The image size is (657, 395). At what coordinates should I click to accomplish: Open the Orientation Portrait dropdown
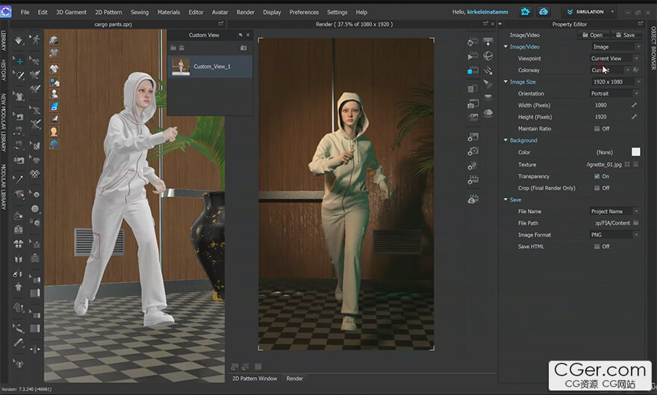614,94
